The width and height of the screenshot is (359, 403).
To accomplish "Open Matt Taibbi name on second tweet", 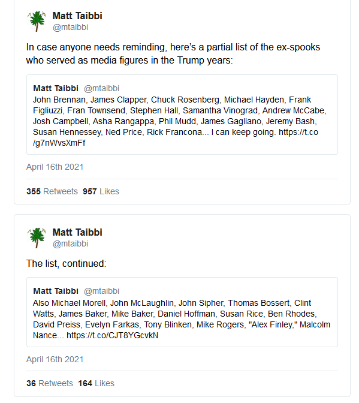I will [x=77, y=232].
